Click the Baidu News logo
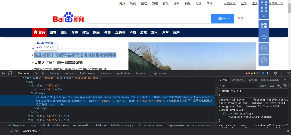Viewport: 291px width, 135px height. [x=69, y=17]
